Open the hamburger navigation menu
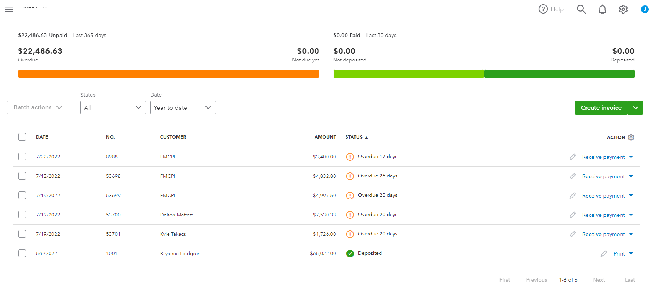This screenshot has height=288, width=650. tap(9, 9)
